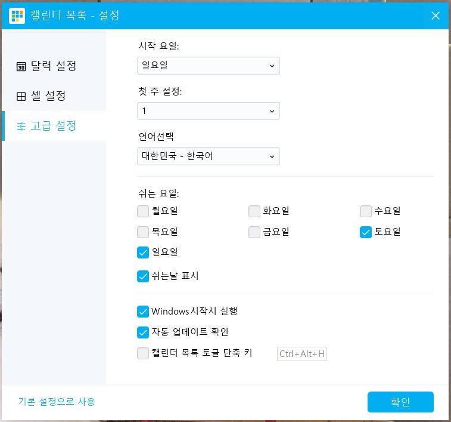Screen dimensions: 451x422
Task: Click the calendar icon beside 달력 설정
Action: (x=21, y=66)
